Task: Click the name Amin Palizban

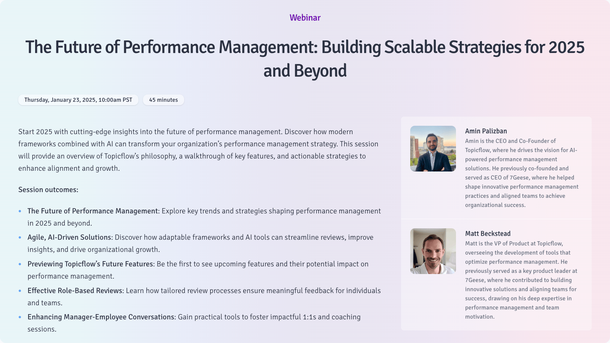Action: coord(486,131)
